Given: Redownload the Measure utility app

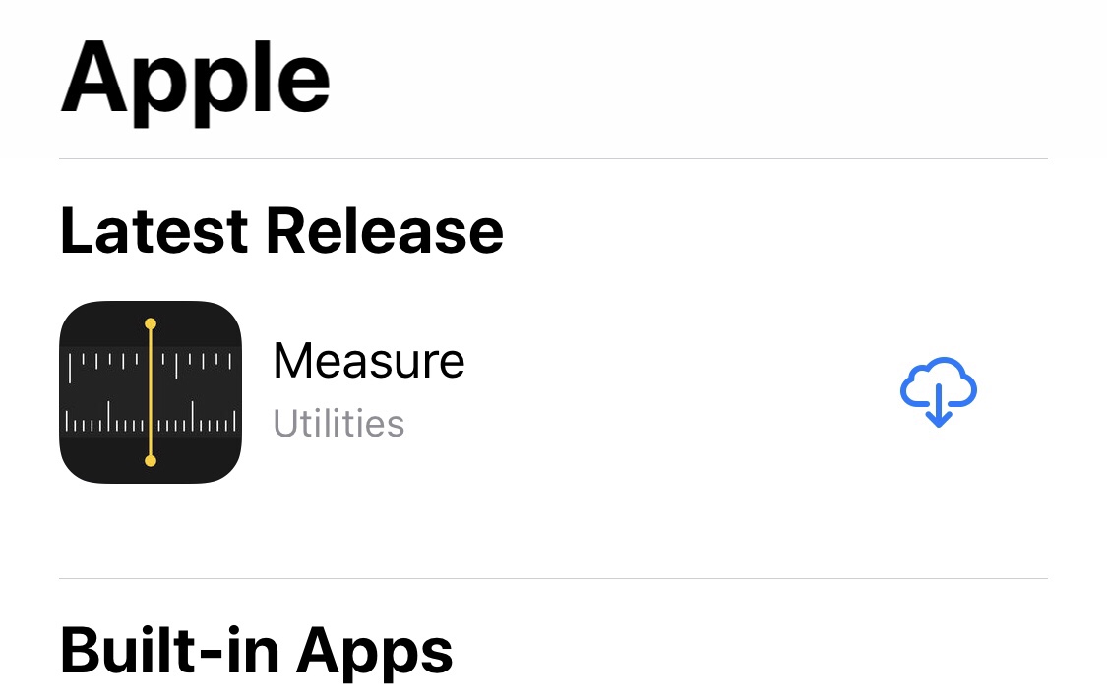Looking at the screenshot, I should click(x=938, y=391).
